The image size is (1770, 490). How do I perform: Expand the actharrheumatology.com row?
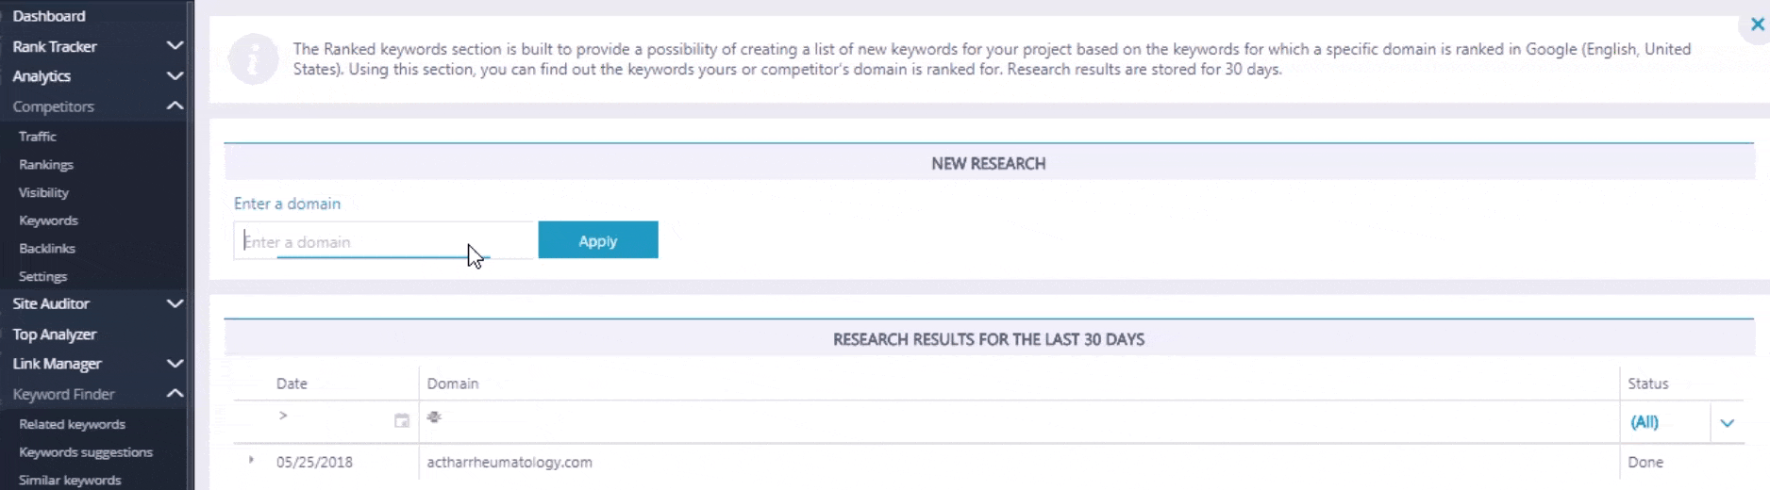251,460
